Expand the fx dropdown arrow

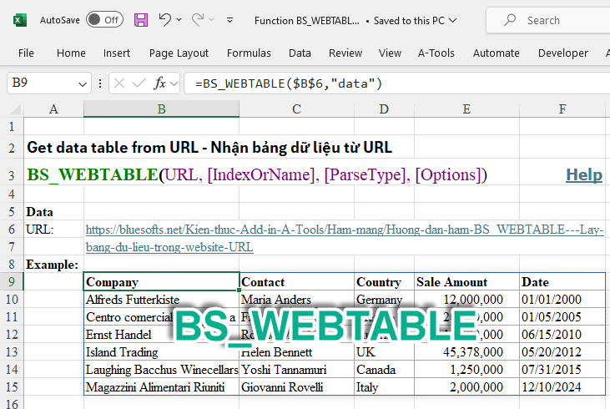(x=174, y=83)
